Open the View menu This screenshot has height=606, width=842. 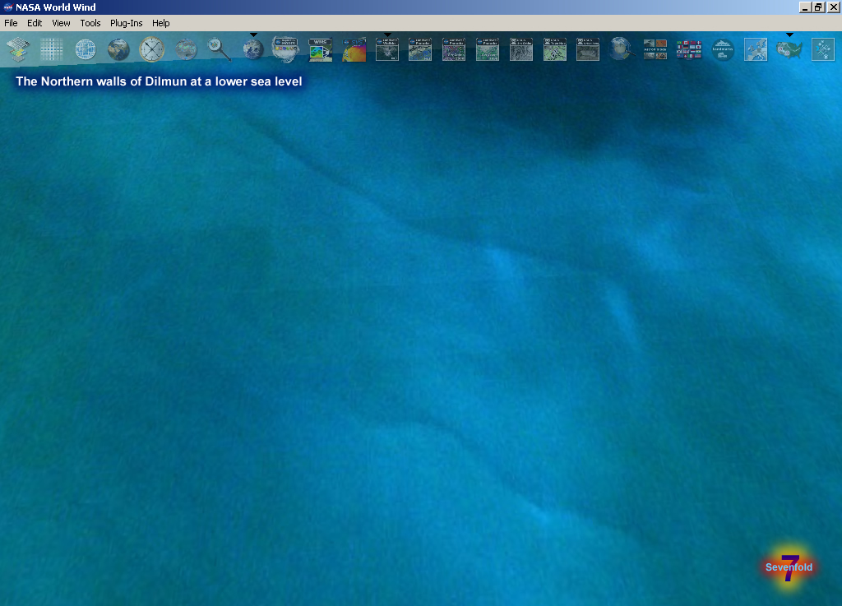point(61,23)
